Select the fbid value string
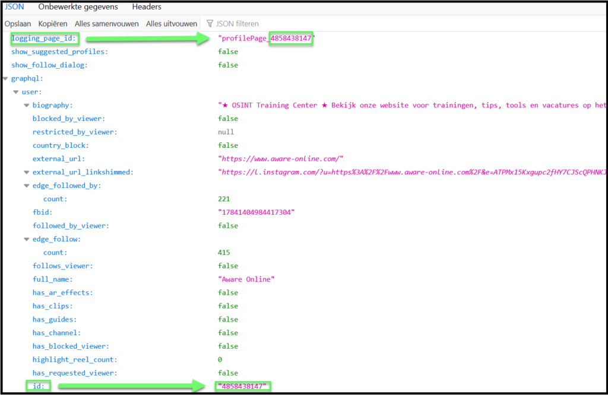 coord(256,212)
